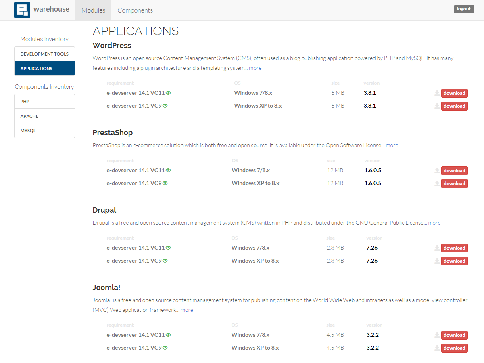Open DEVELOPMENT TOOLS in Modules Inventory
The image size is (484, 363).
[x=44, y=54]
